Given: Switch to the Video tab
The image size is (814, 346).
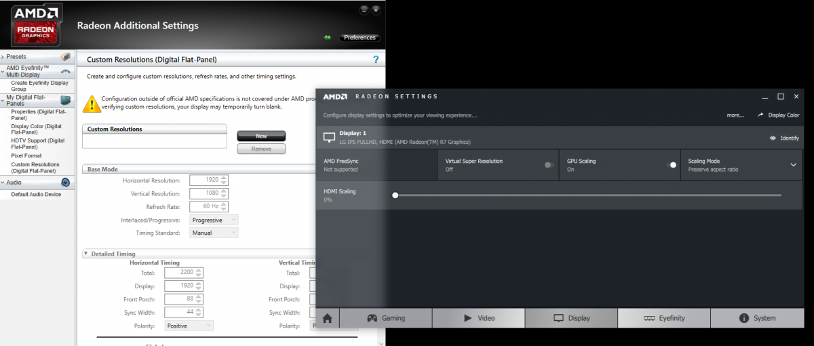Looking at the screenshot, I should pyautogui.click(x=479, y=318).
